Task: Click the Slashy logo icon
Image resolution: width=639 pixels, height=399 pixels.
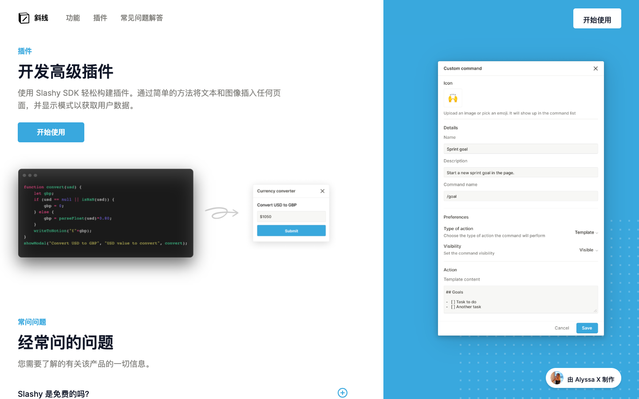Action: point(24,18)
